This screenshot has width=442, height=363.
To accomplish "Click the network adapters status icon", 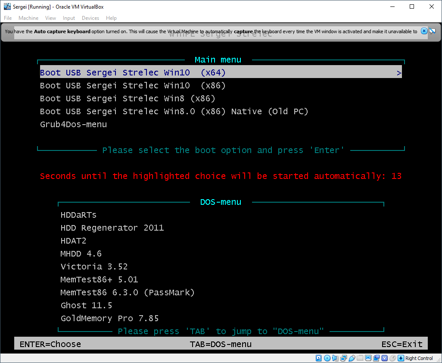I will (344, 358).
